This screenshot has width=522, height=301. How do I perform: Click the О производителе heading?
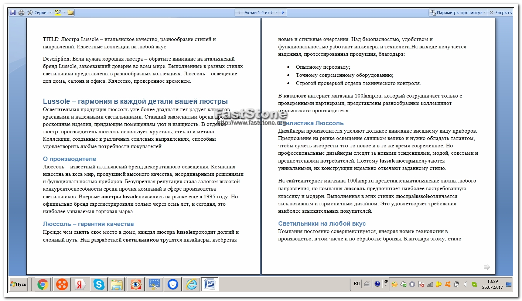[x=69, y=159]
